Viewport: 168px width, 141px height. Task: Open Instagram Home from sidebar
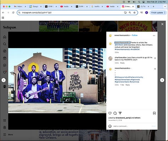coord(5,37)
